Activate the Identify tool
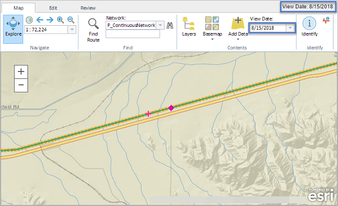 tap(309, 26)
